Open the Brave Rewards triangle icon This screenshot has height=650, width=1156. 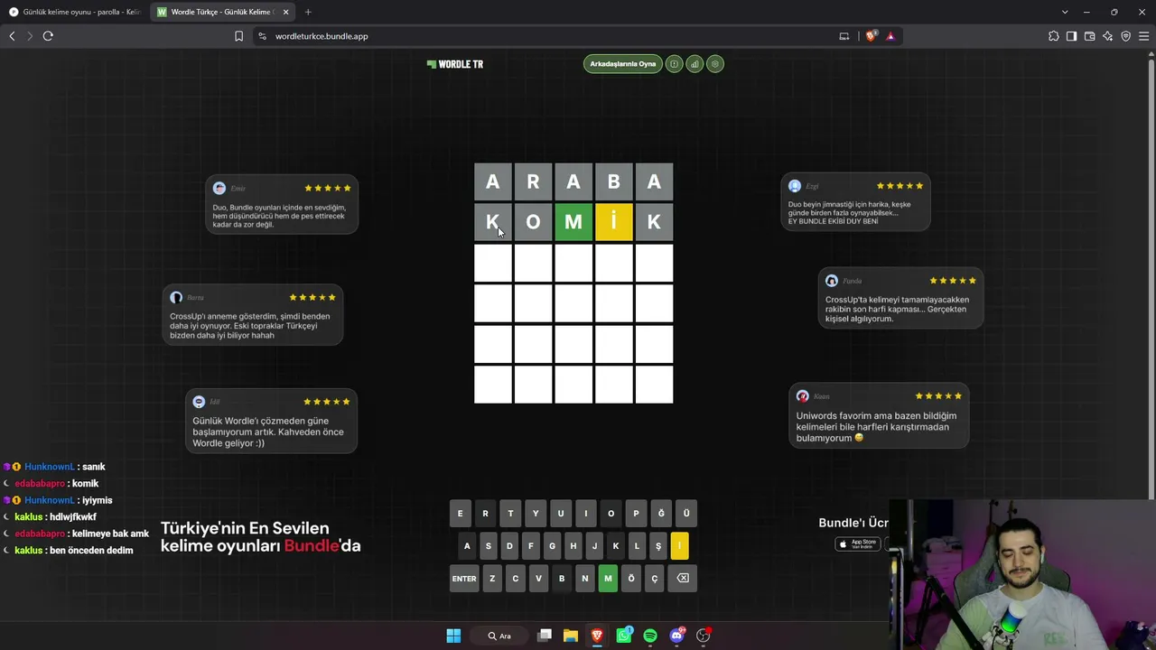pyautogui.click(x=890, y=36)
